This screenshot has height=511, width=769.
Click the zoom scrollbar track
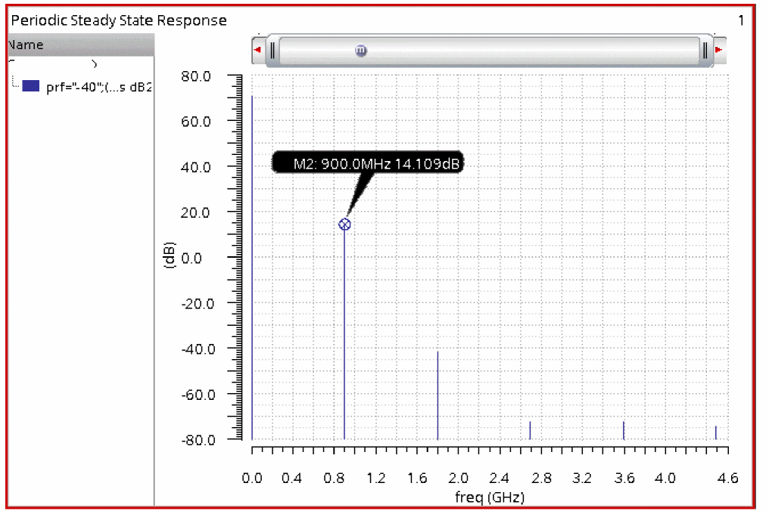[x=489, y=50]
